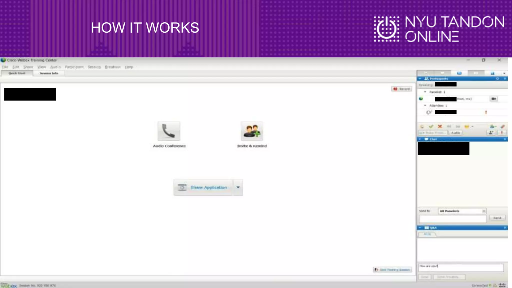Viewport: 512px width, 288px height.
Task: Open the Breakout menu
Action: tap(112, 67)
